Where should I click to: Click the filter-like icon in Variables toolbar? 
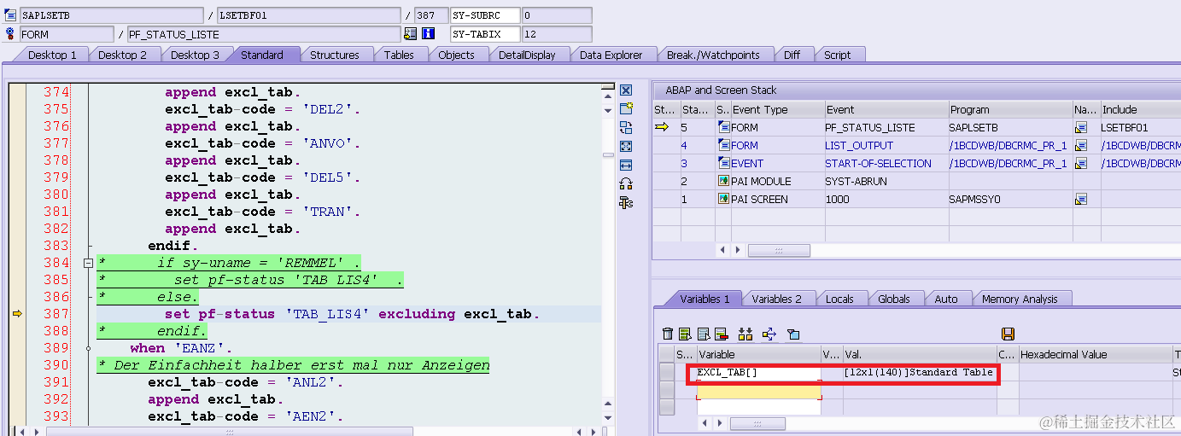pyautogui.click(x=793, y=334)
